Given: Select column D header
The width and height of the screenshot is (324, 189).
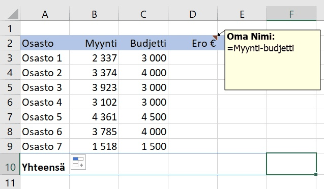Looking at the screenshot, I should pos(193,14).
